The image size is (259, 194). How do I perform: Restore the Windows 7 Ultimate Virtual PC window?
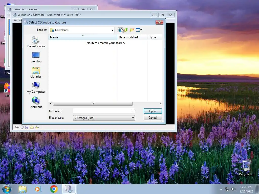(x=162, y=15)
